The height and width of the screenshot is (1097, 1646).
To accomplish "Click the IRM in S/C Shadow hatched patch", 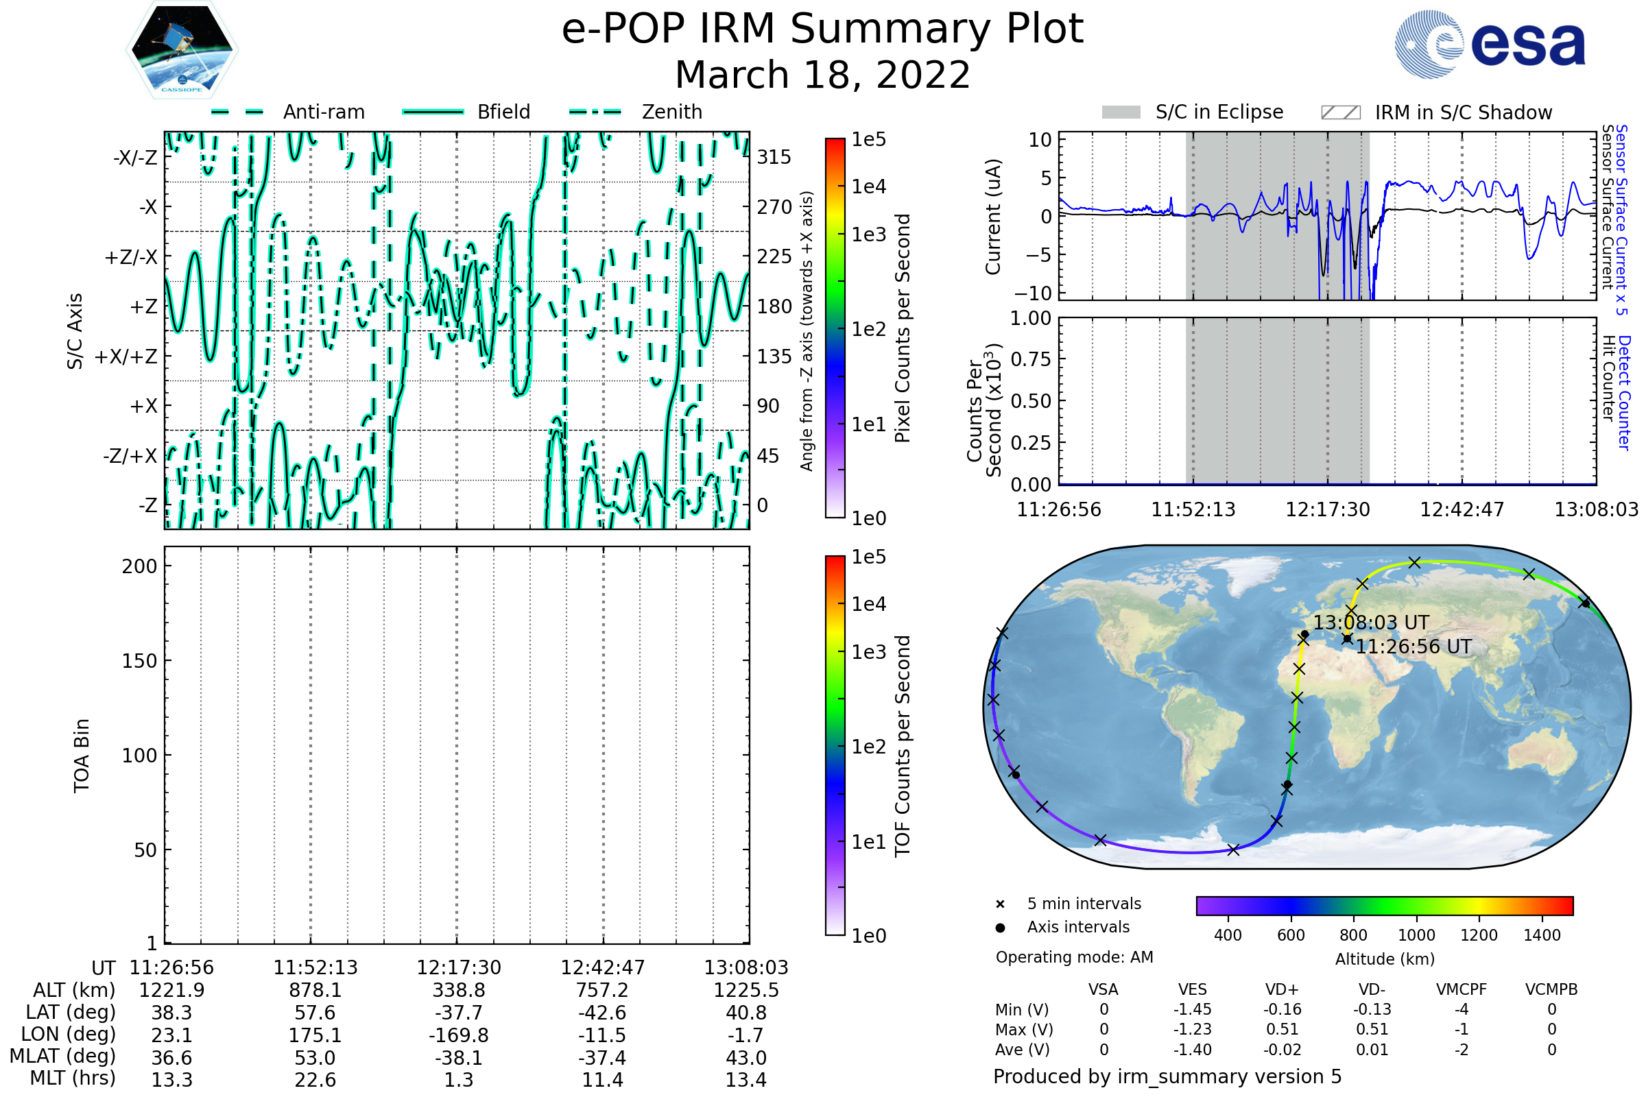I will coord(1341,112).
